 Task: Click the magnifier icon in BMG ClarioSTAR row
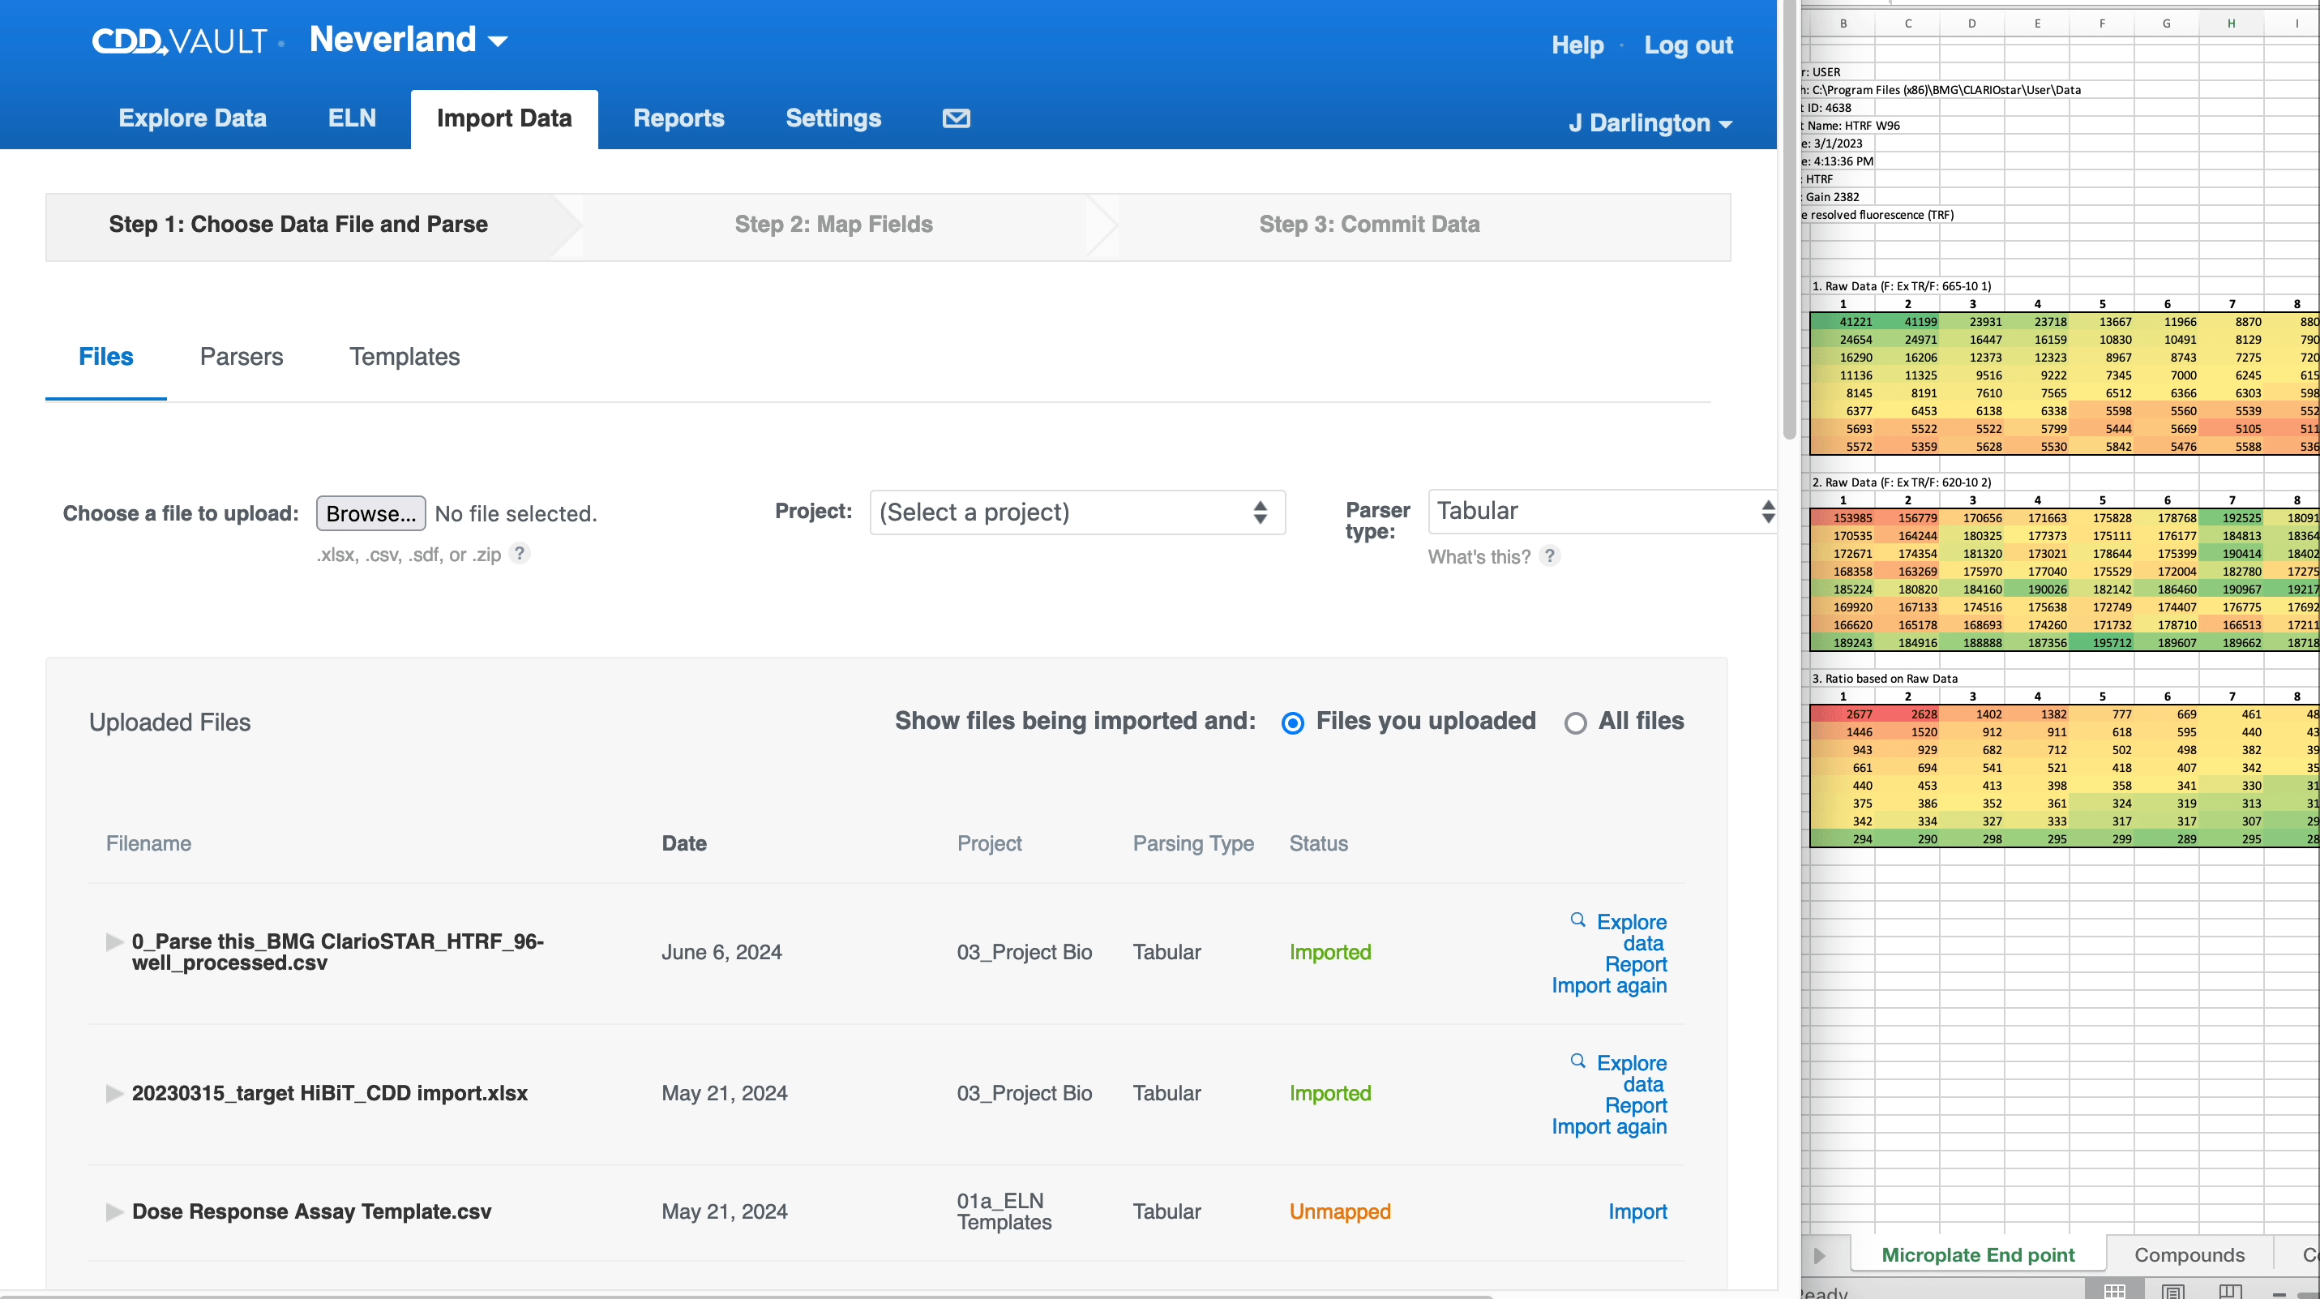1578,920
